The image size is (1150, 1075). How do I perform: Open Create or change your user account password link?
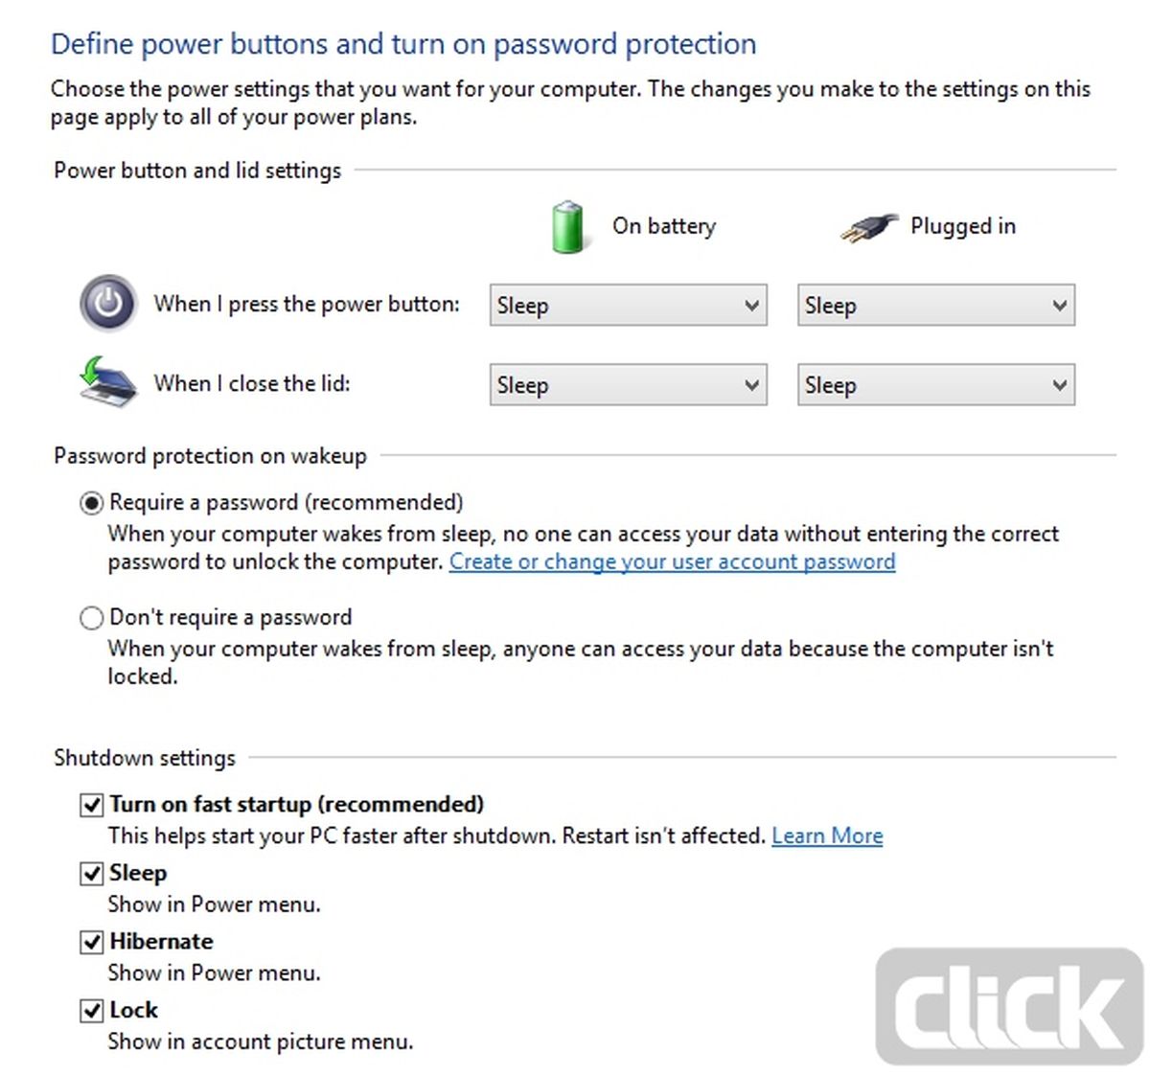672,562
